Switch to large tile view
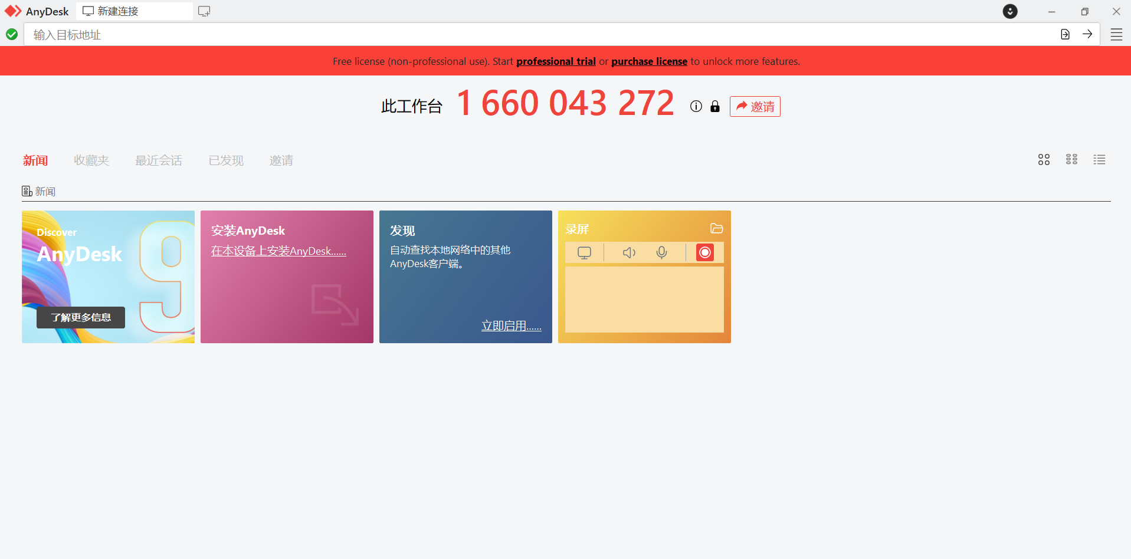Screen dimensions: 1131x559 tap(1044, 160)
